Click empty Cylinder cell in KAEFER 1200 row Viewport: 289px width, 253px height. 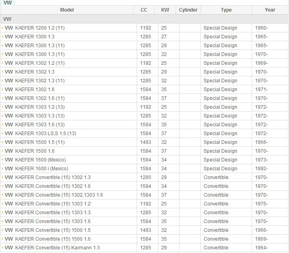(x=190, y=28)
